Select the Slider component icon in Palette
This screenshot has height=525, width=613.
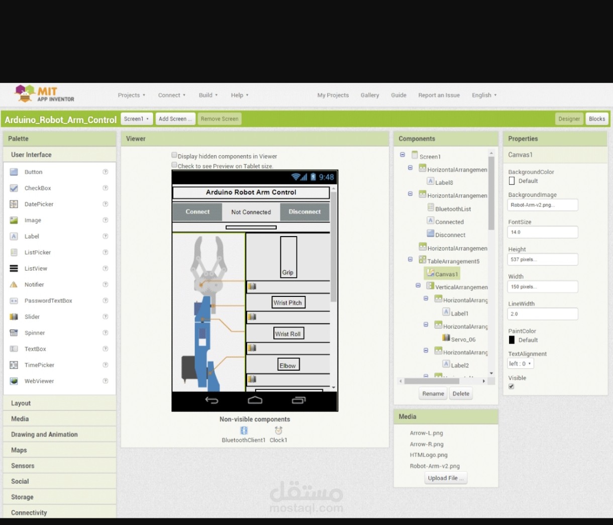point(14,317)
